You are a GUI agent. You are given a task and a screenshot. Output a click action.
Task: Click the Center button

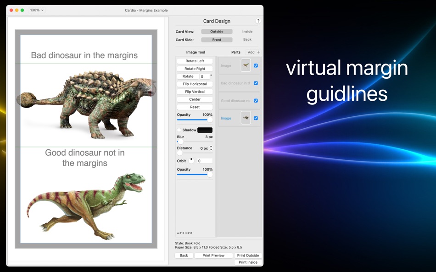click(195, 99)
